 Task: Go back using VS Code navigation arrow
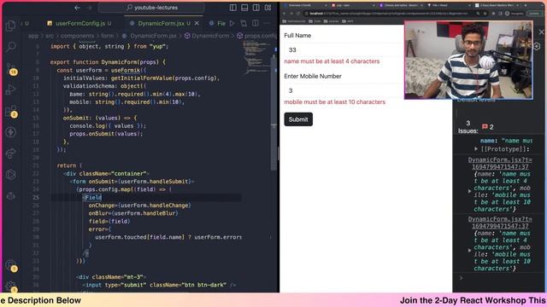point(78,8)
